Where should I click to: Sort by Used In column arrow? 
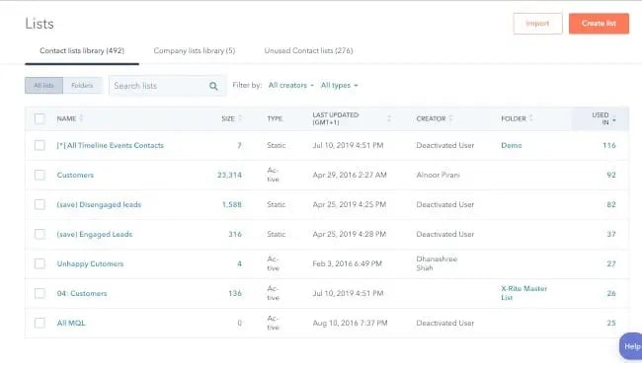coord(614,120)
